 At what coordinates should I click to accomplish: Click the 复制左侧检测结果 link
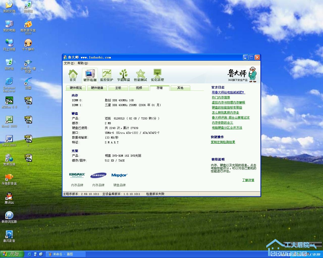pos(223,142)
